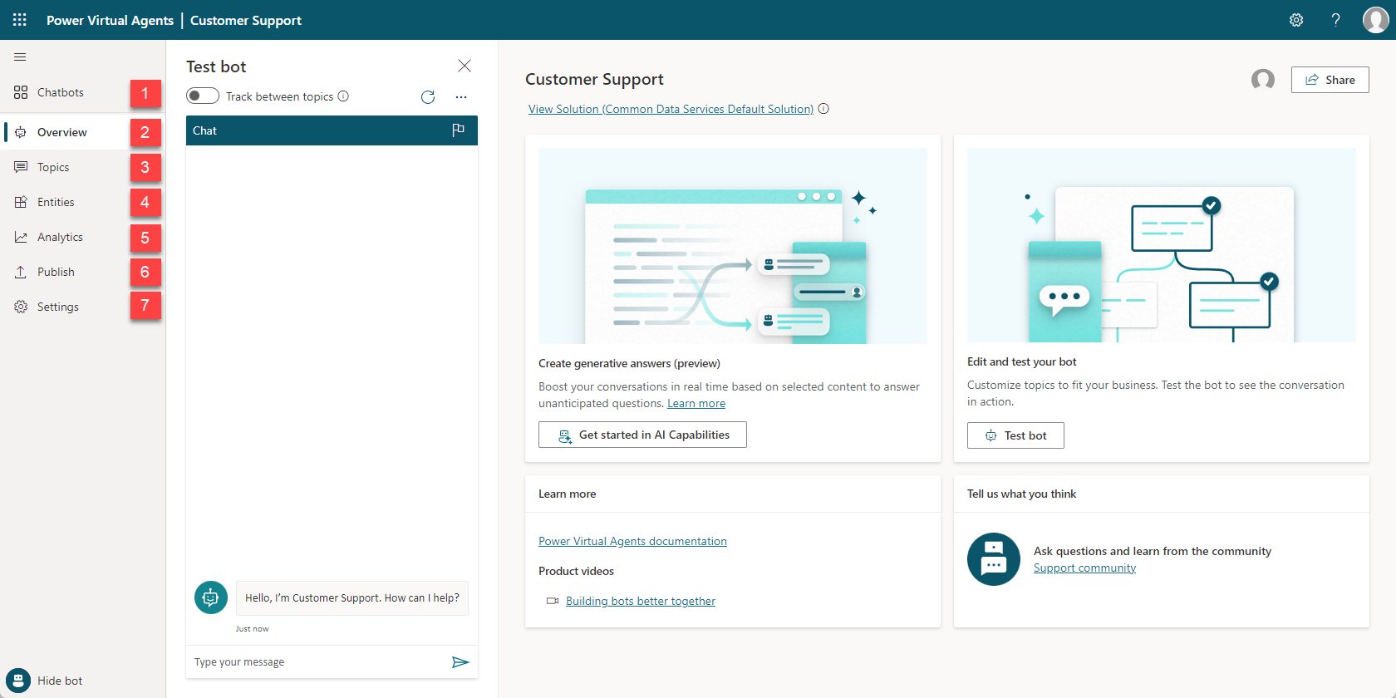
Task: Click Tell us what you think heading
Action: click(1021, 494)
